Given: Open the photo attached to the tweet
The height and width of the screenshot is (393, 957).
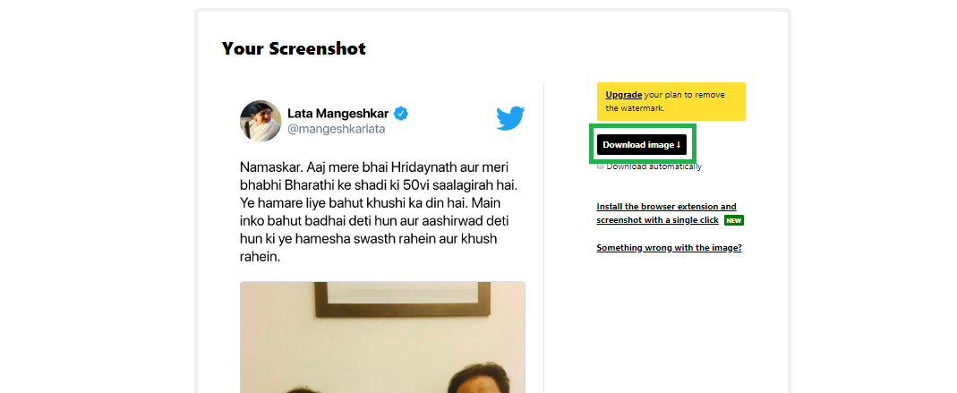Looking at the screenshot, I should (382, 337).
